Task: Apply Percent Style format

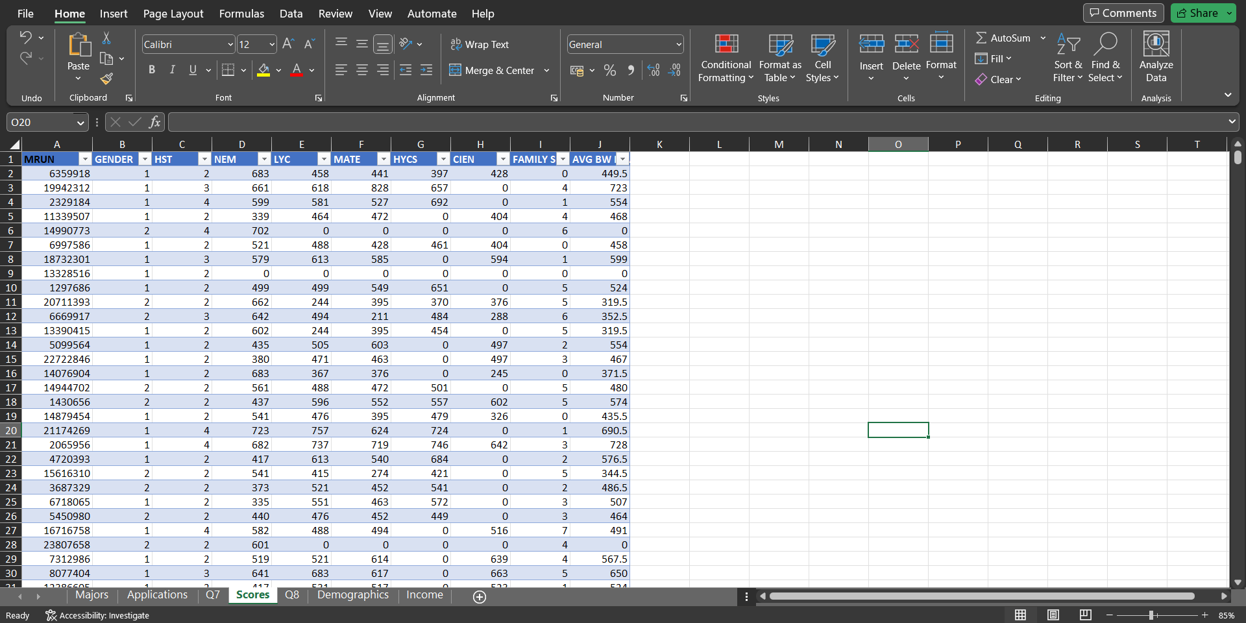Action: click(610, 70)
